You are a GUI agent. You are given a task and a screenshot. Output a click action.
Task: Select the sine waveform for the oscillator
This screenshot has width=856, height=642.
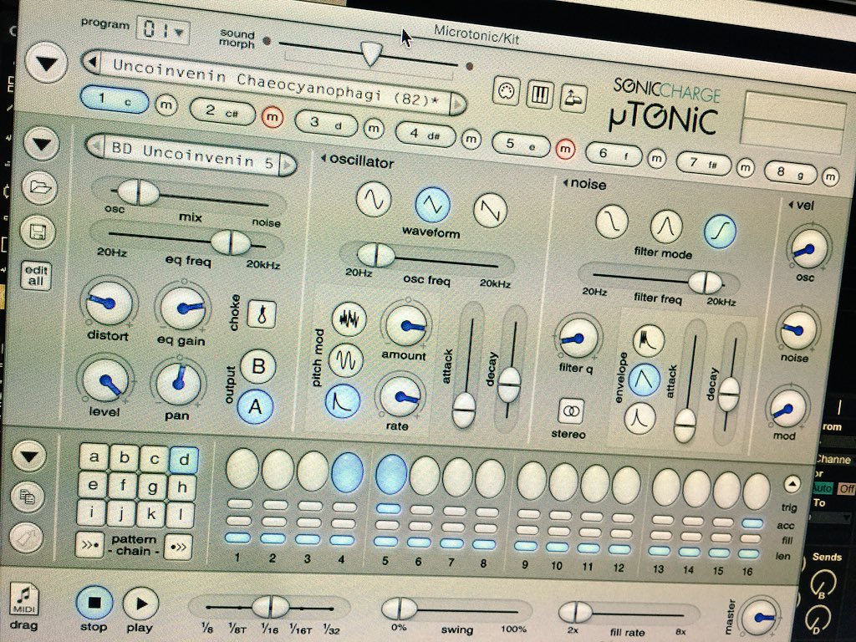[x=374, y=199]
